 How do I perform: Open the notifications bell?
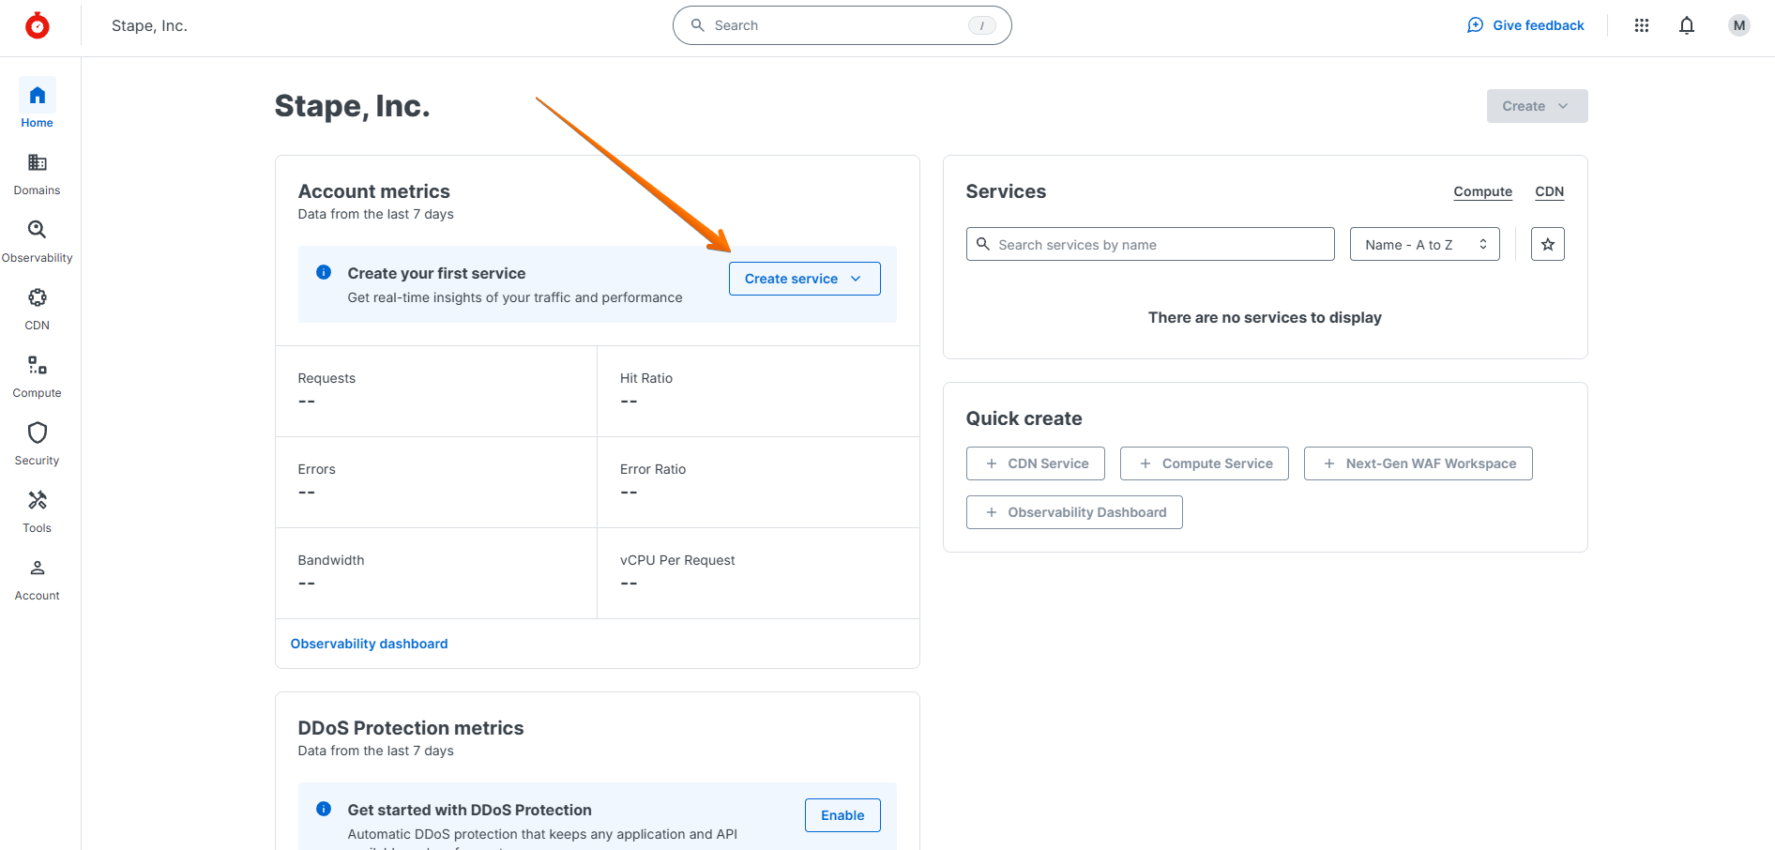point(1687,25)
